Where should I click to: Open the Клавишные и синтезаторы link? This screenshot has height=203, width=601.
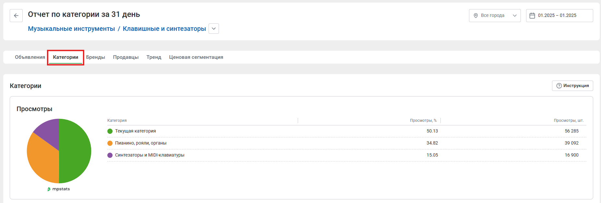(164, 29)
